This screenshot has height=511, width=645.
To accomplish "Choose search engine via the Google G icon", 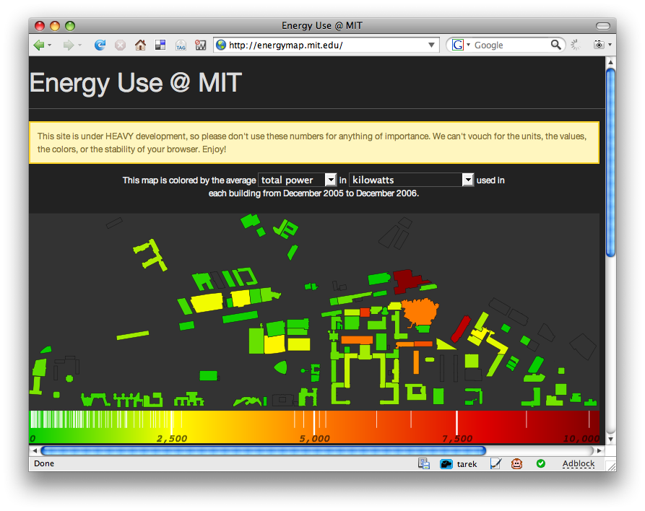I will point(458,45).
